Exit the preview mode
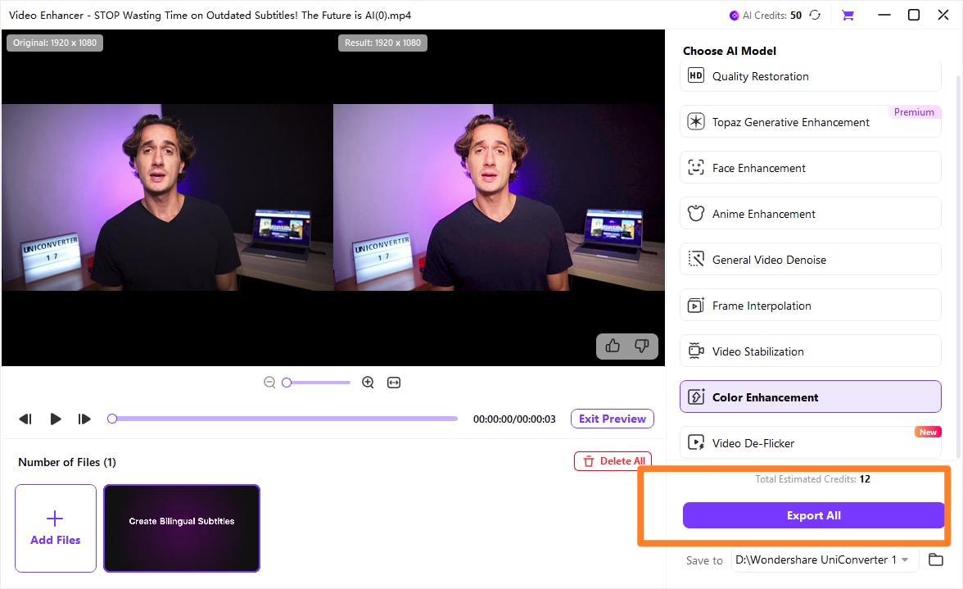The height and width of the screenshot is (589, 963). (x=612, y=418)
